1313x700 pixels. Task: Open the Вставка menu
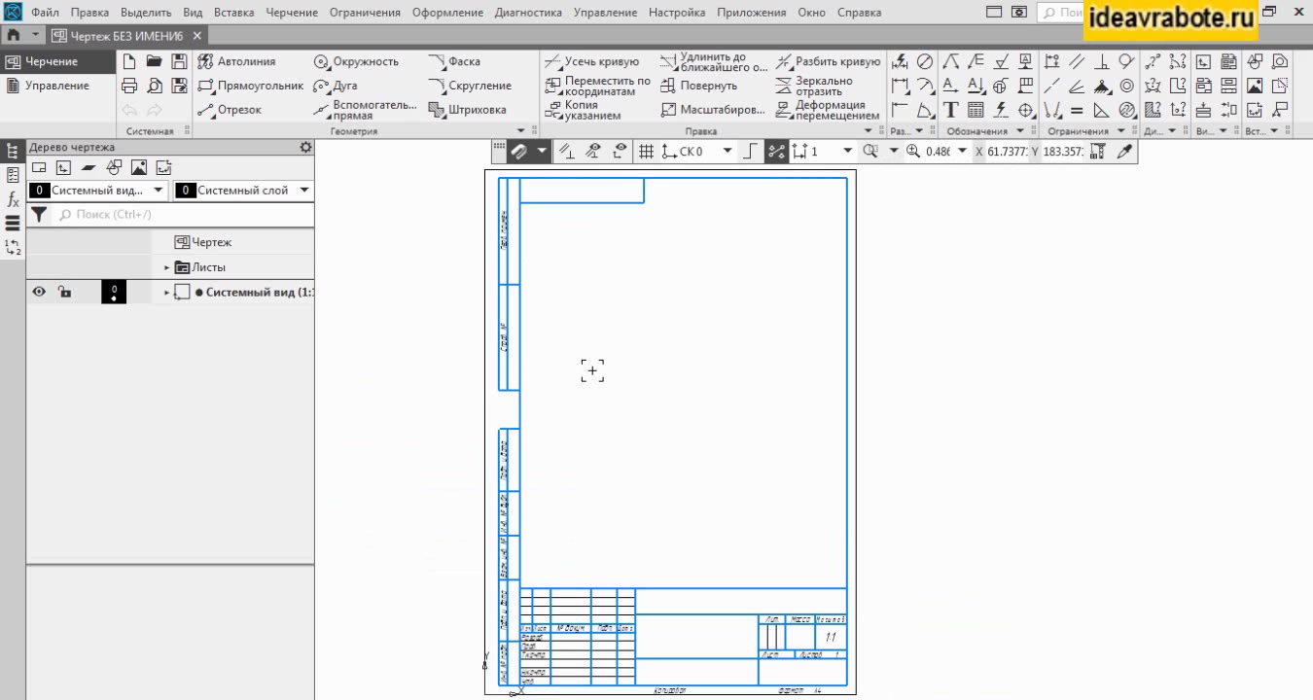coord(233,13)
